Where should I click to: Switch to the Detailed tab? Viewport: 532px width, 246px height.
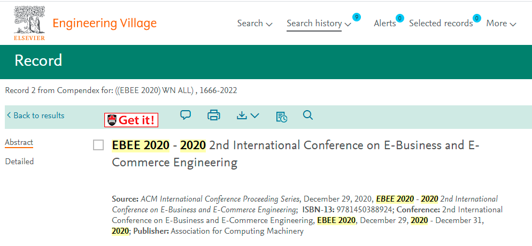pos(19,162)
